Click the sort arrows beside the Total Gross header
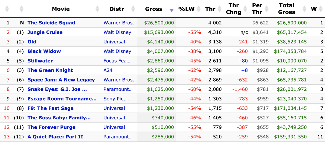Viewport: 325px width, 142px height. click(x=305, y=9)
